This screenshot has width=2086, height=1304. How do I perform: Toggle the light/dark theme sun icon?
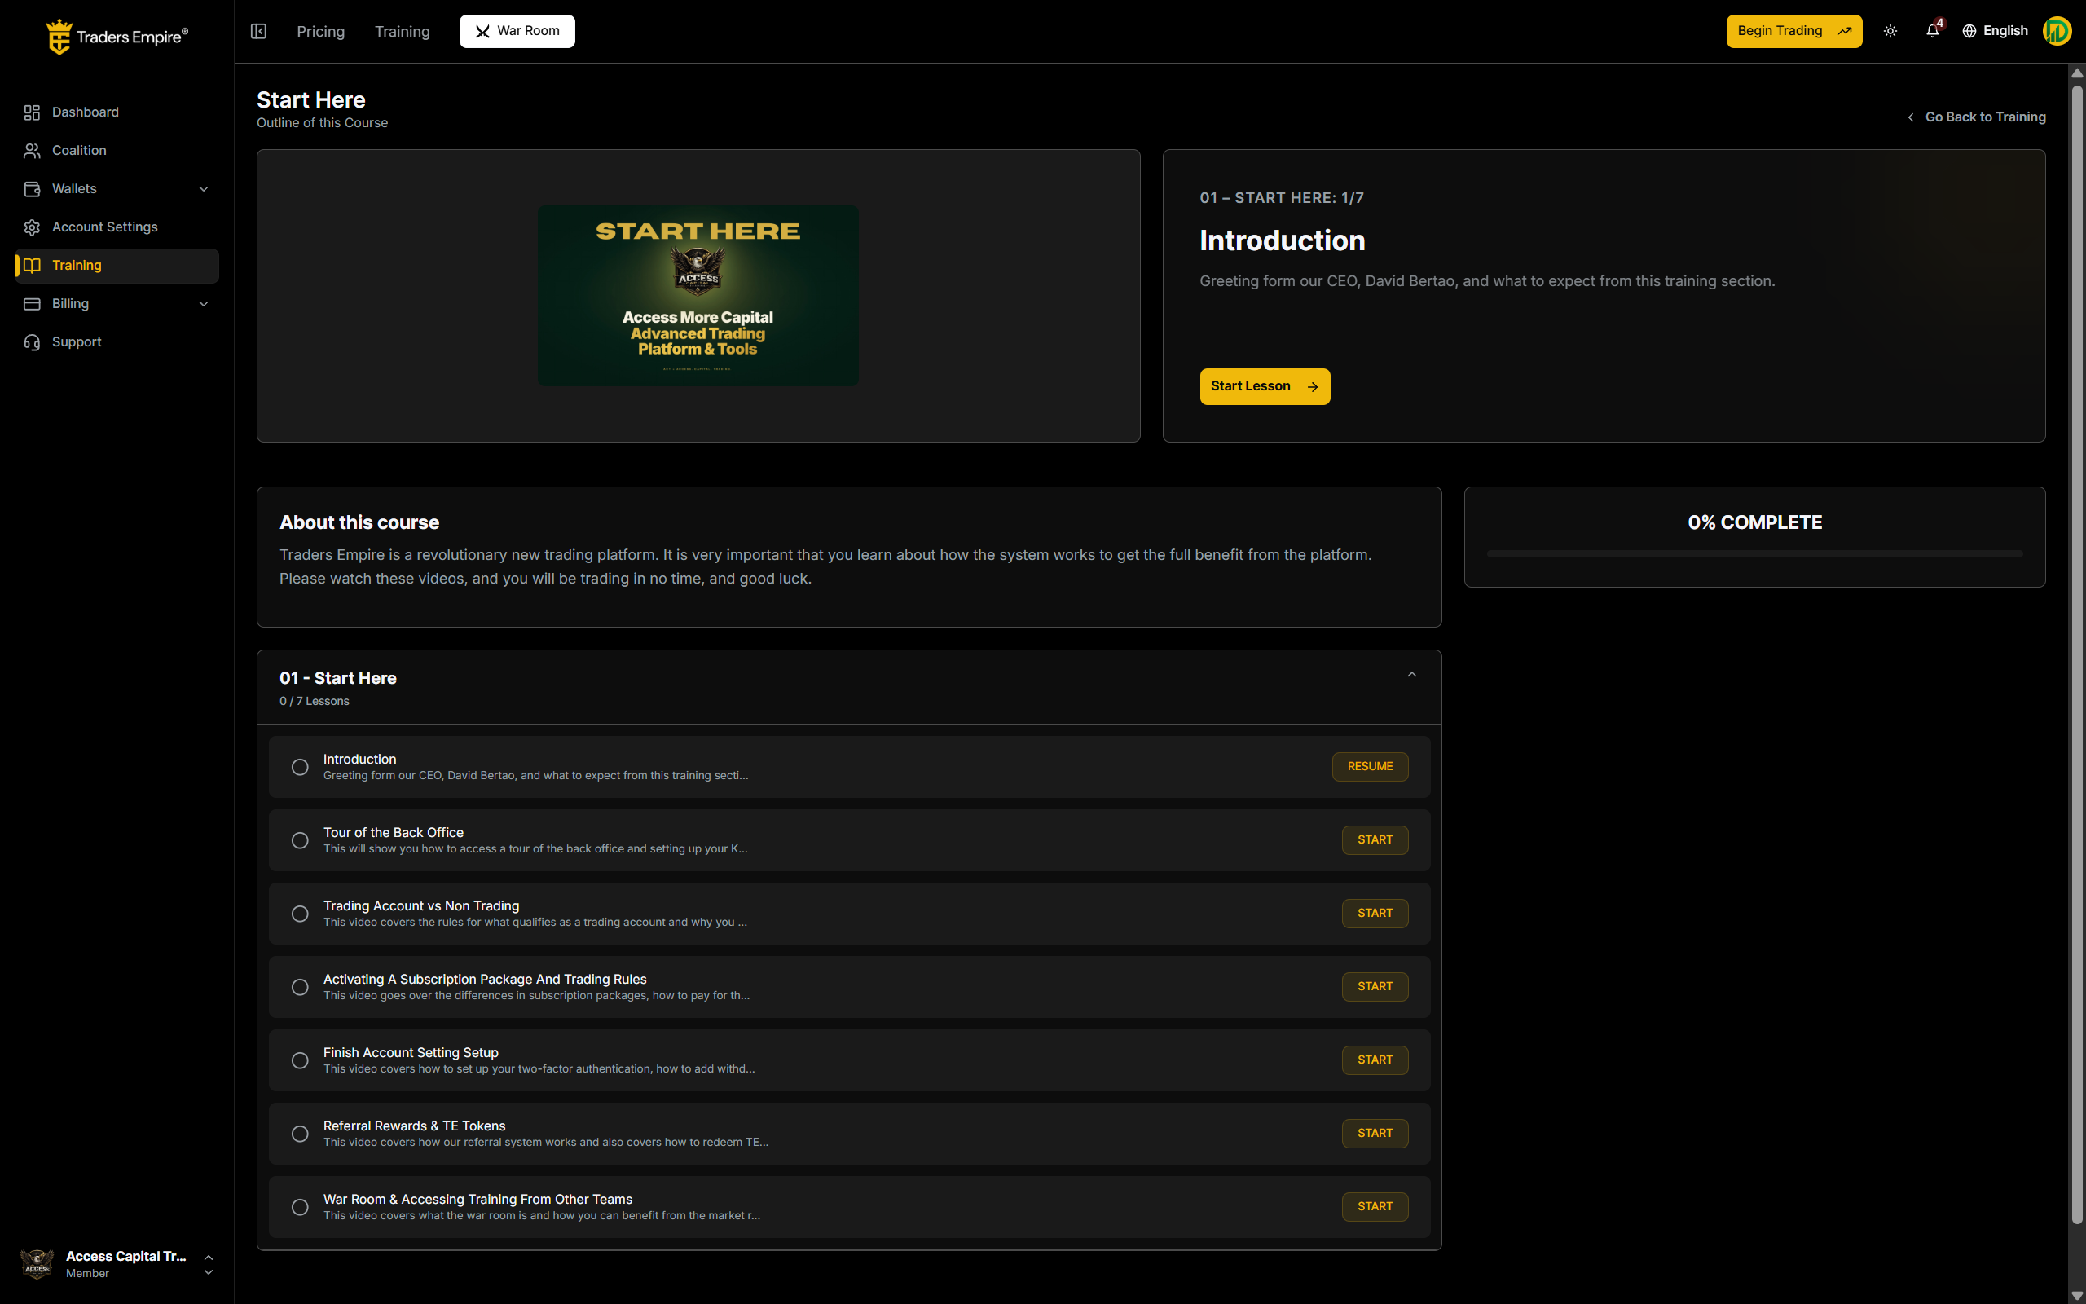click(1890, 31)
